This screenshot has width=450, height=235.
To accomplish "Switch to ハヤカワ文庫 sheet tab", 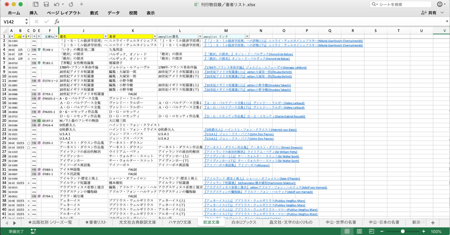I will point(180,223).
